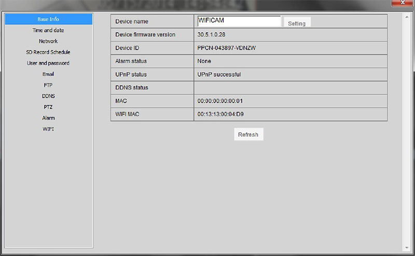The image size is (415, 256).
Task: Select SD Record Schedule in sidebar
Action: pyautogui.click(x=48, y=52)
